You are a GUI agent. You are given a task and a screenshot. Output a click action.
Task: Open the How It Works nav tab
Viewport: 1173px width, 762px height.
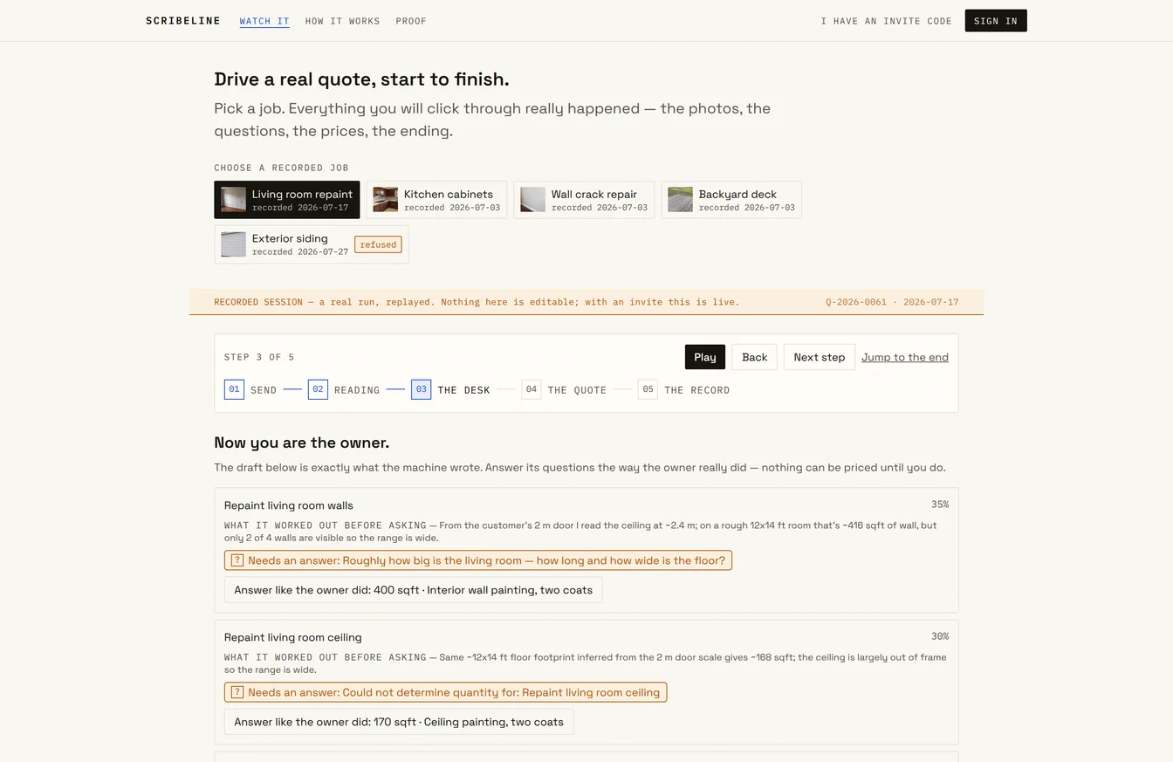tap(342, 21)
